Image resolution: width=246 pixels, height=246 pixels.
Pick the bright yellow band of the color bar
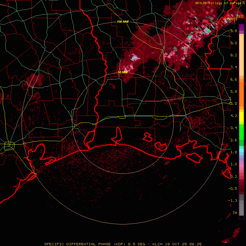[241, 117]
